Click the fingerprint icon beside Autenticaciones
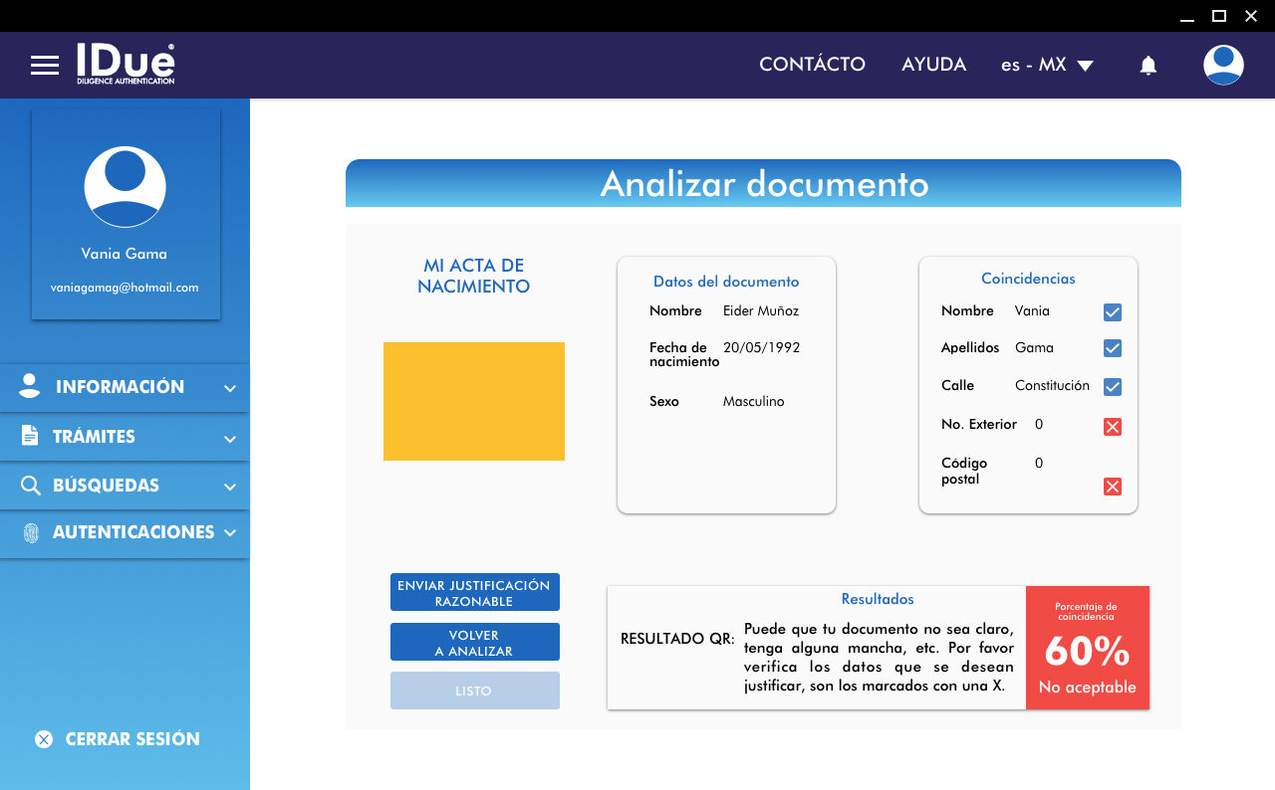The height and width of the screenshot is (790, 1275). pos(31,533)
